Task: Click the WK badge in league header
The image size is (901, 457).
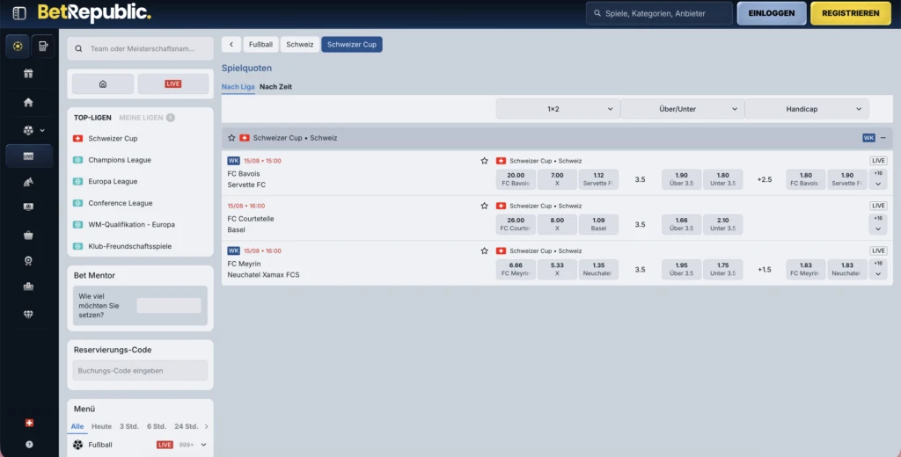Action: [x=868, y=138]
